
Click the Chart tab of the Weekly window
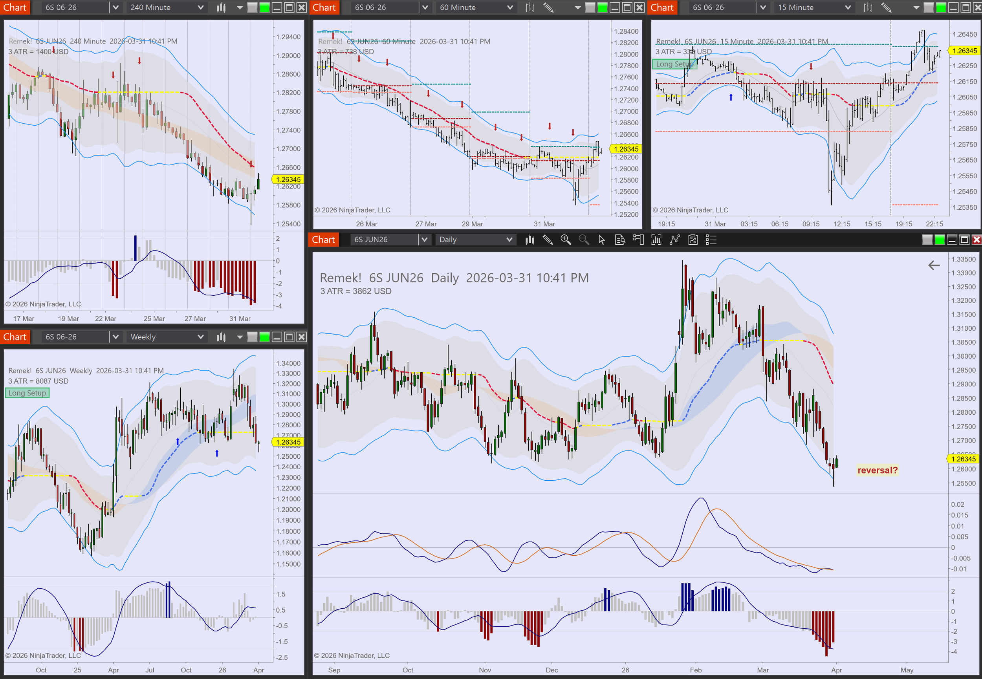15,337
